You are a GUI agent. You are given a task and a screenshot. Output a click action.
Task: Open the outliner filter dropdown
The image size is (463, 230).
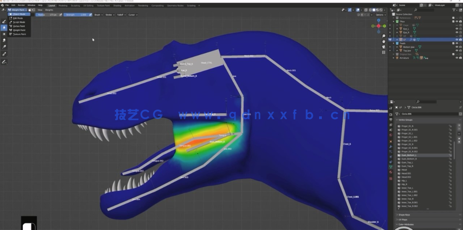[455, 10]
